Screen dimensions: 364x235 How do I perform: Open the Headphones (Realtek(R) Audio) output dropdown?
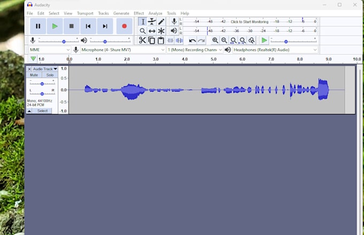coord(275,50)
